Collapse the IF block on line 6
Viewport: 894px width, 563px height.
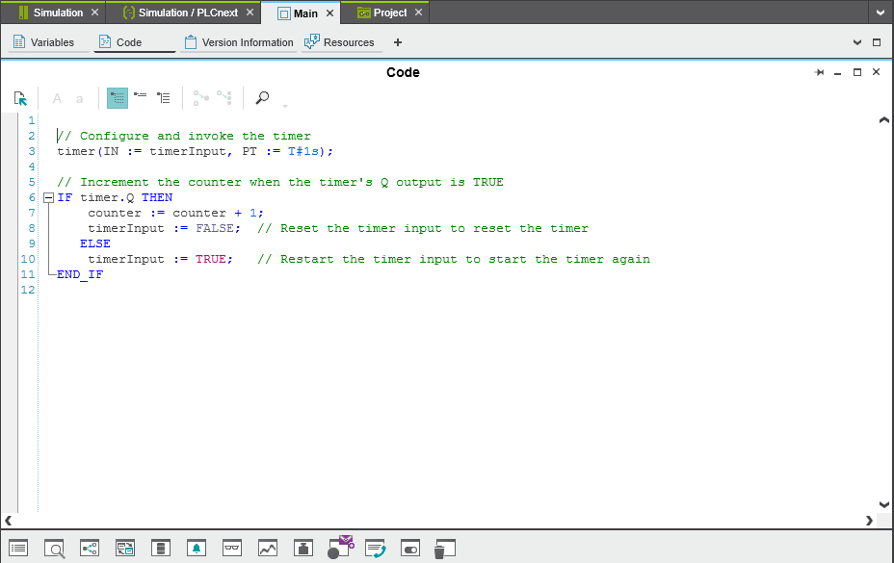click(x=48, y=197)
